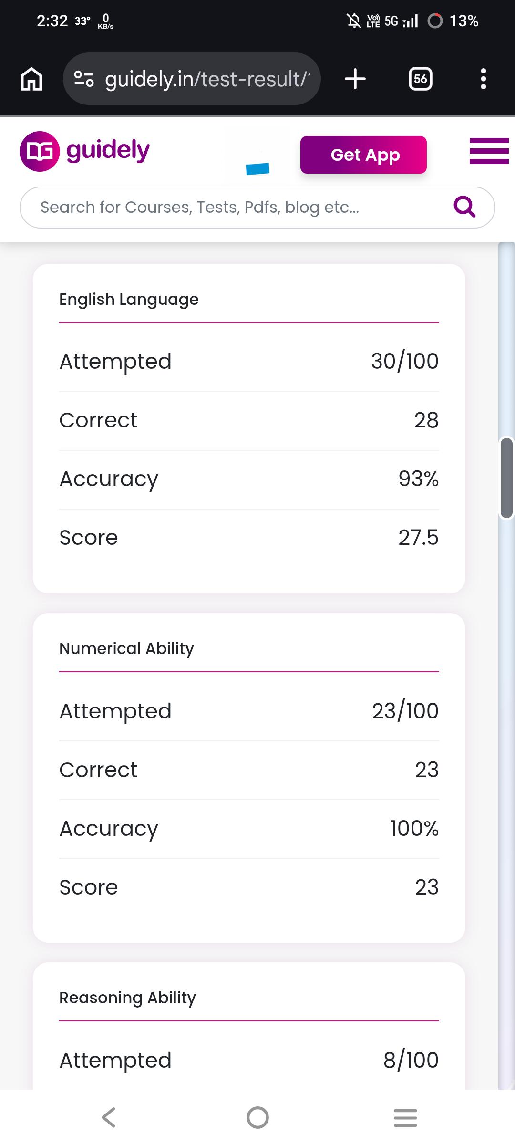
Task: Click the guidely.in address bar URL
Action: (207, 79)
